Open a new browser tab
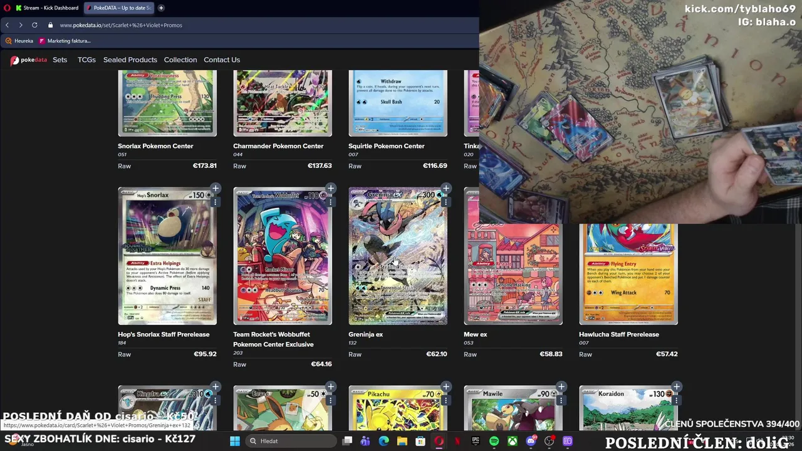The width and height of the screenshot is (802, 451). (x=161, y=8)
